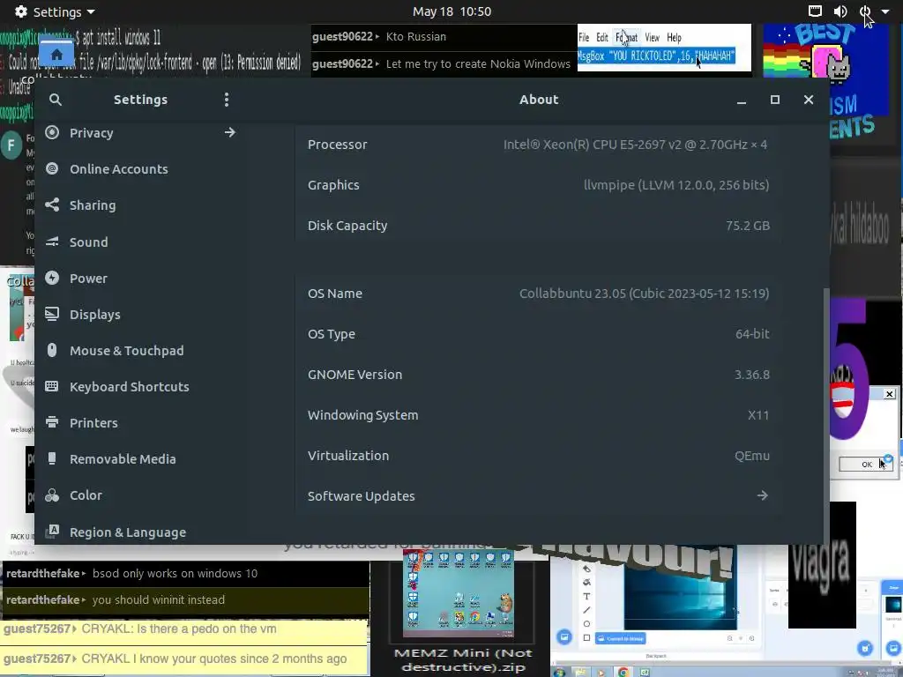Click the power icon in top bar
Viewport: 903px width, 677px height.
coord(865,11)
